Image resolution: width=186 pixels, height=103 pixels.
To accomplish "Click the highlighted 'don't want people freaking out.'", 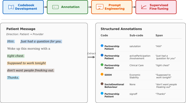I will click(31, 70).
